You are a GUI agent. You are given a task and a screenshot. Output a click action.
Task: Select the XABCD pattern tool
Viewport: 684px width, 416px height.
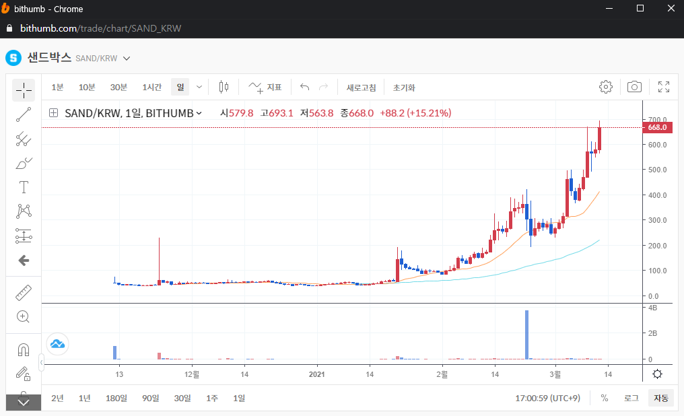(24, 211)
